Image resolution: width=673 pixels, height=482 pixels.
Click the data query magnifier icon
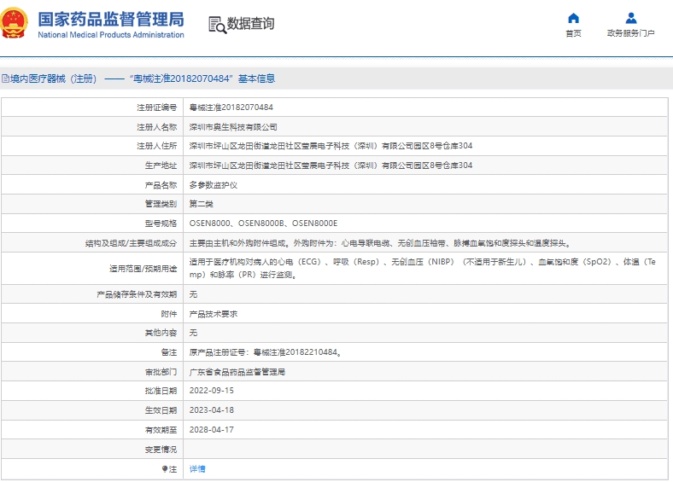click(217, 25)
